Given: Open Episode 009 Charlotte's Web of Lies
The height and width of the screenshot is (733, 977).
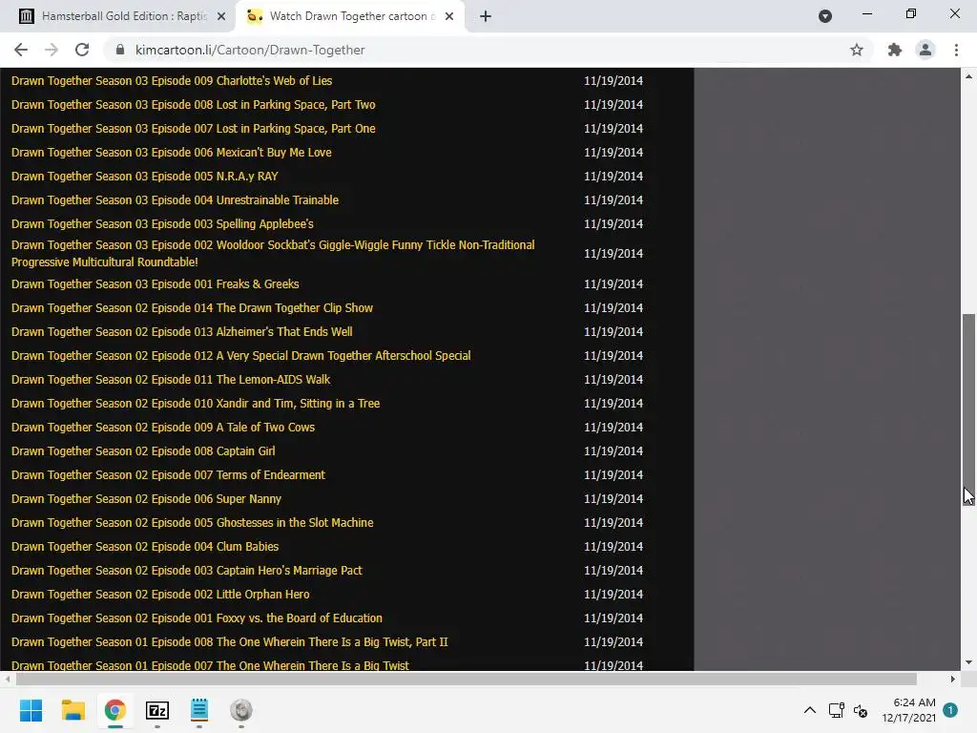Looking at the screenshot, I should click(x=172, y=81).
